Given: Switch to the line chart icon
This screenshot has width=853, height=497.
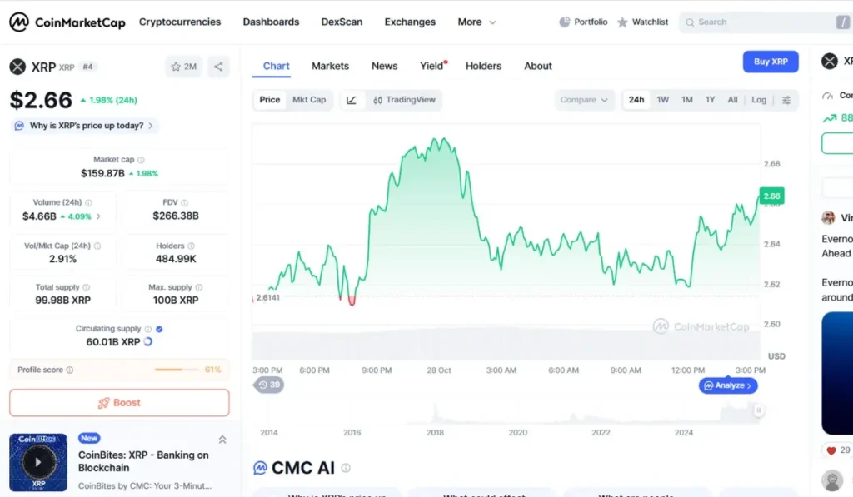Looking at the screenshot, I should (x=352, y=100).
